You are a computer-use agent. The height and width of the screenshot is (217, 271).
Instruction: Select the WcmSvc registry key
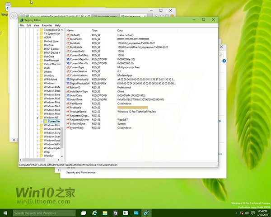tap(49, 75)
